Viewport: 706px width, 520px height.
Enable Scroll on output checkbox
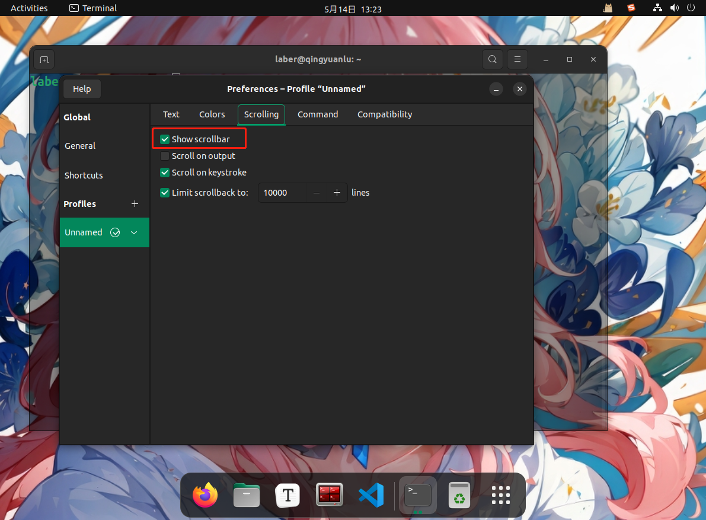(x=165, y=156)
